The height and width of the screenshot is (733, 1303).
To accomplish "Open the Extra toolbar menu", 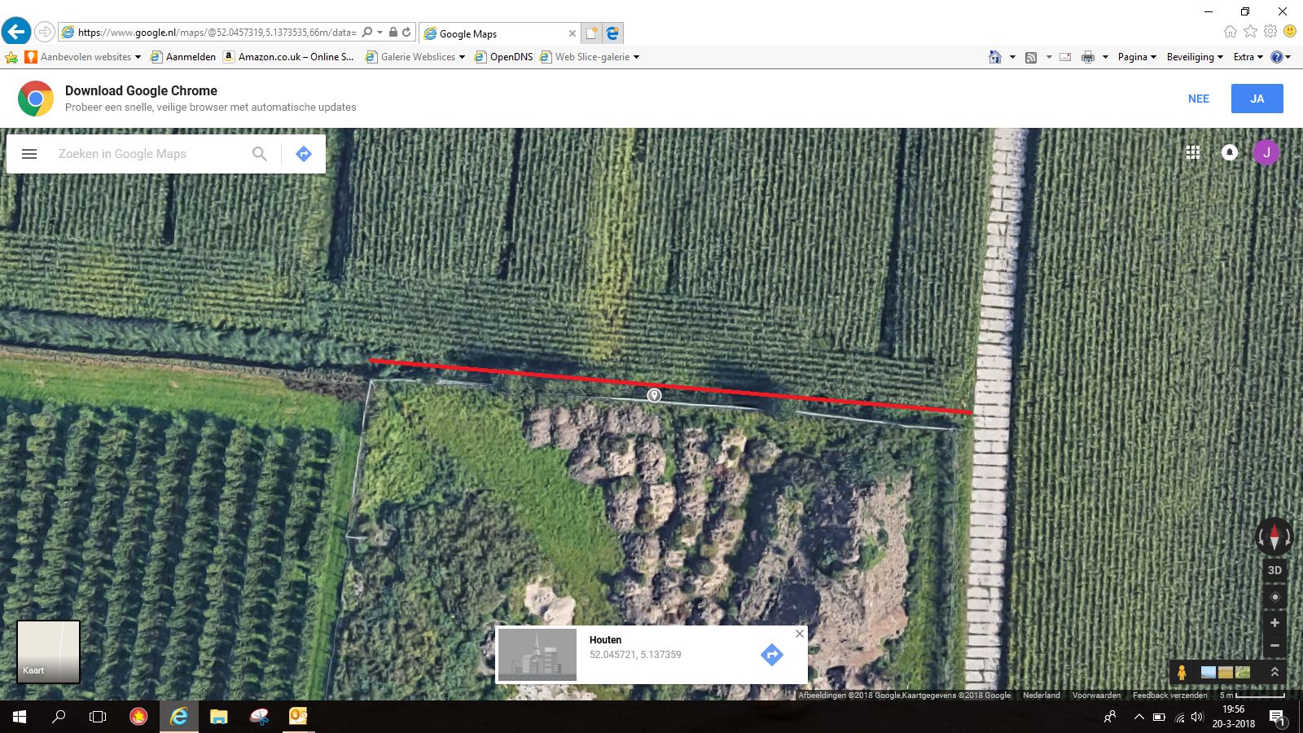I will (1248, 57).
